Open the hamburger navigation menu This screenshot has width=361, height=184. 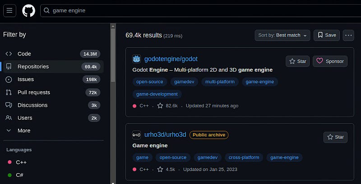pyautogui.click(x=9, y=10)
